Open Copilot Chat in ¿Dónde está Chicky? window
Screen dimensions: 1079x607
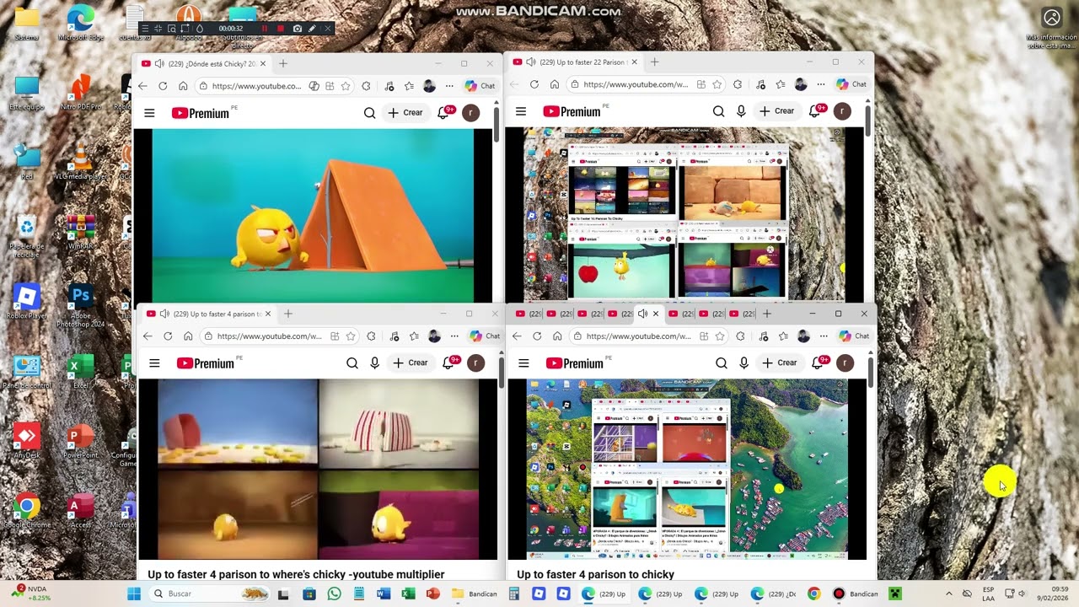click(x=480, y=86)
